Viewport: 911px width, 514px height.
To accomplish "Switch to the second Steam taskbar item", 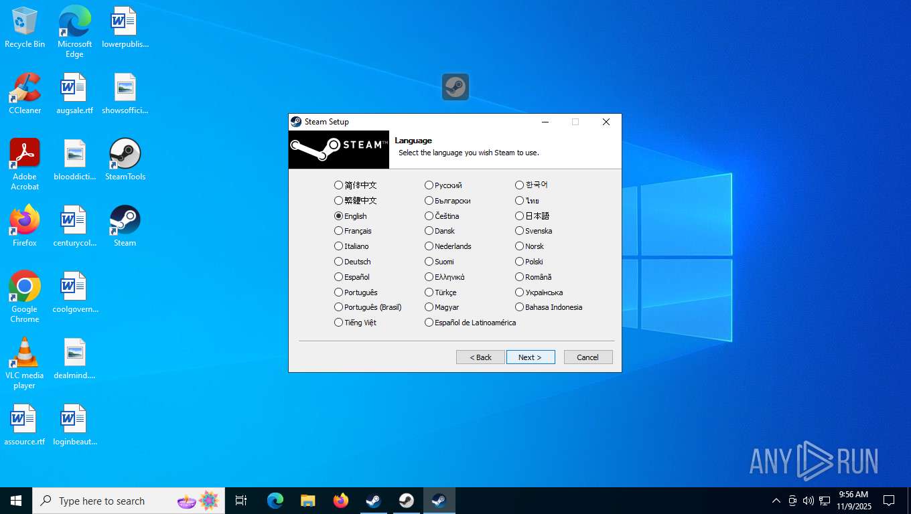I will [407, 501].
